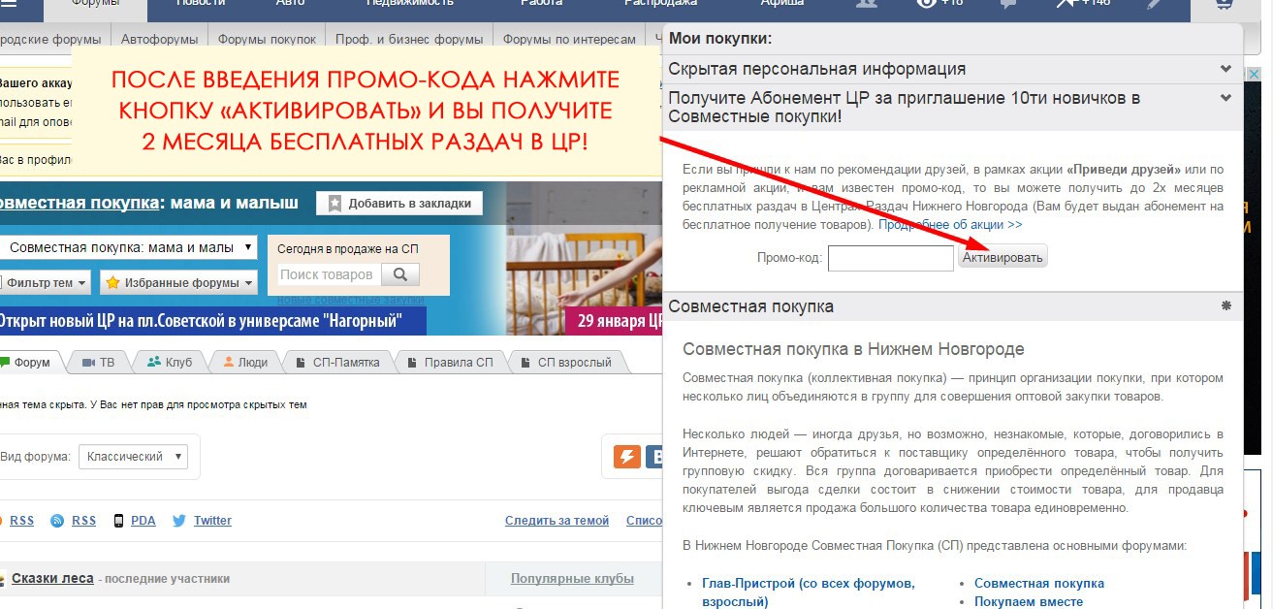Switch to the ТВ tab

click(x=98, y=363)
